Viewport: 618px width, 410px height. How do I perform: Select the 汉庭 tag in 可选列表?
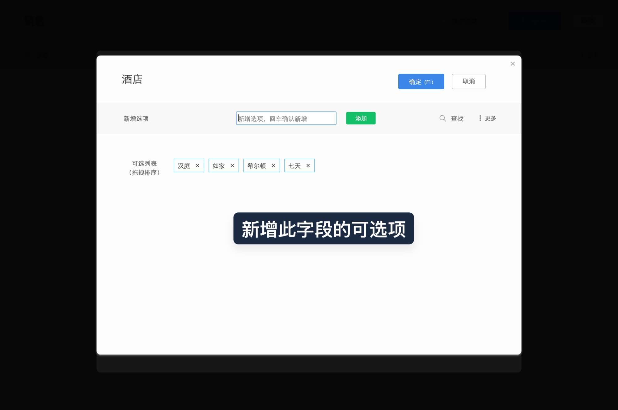(184, 165)
